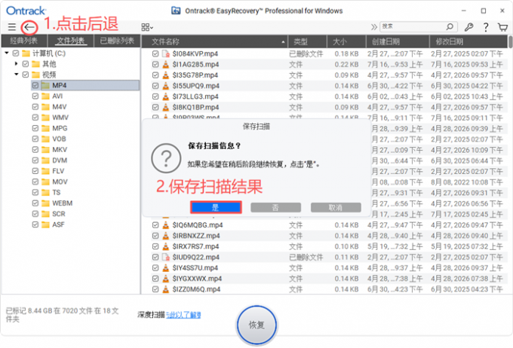513x348 pixels.
Task: Click the round 恢复 recover button
Action: click(x=256, y=325)
